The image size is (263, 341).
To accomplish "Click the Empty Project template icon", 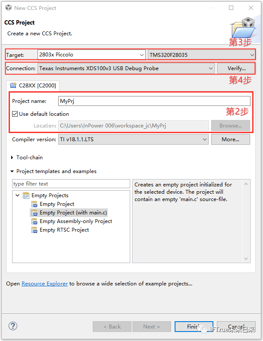I will (x=35, y=204).
